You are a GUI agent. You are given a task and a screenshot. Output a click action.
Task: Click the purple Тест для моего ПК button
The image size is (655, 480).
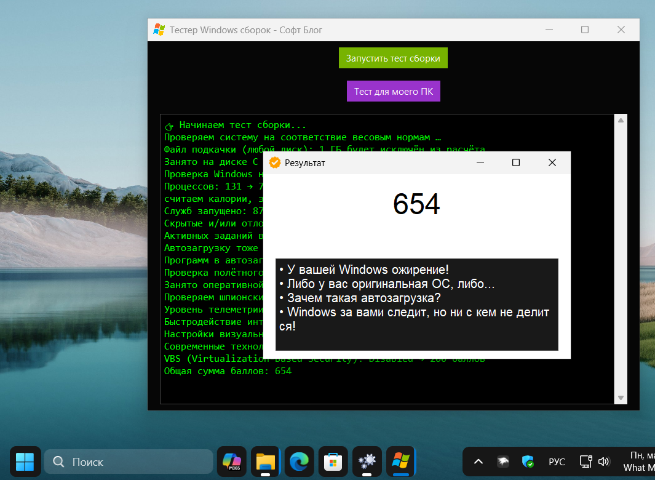click(x=394, y=91)
